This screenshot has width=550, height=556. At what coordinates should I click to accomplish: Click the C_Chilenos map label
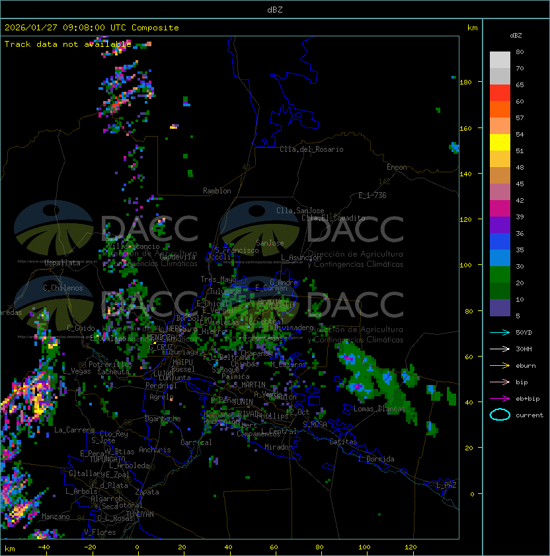point(63,288)
